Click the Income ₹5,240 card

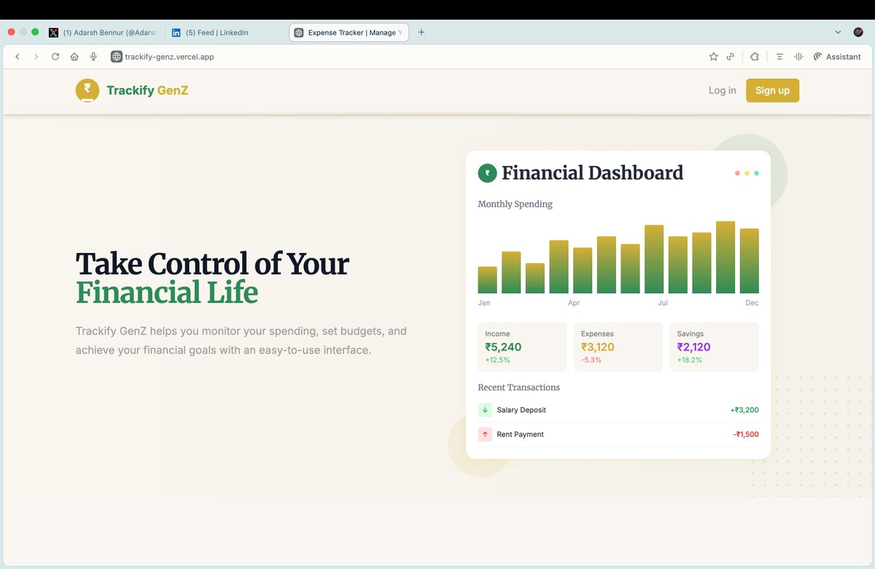[522, 347]
